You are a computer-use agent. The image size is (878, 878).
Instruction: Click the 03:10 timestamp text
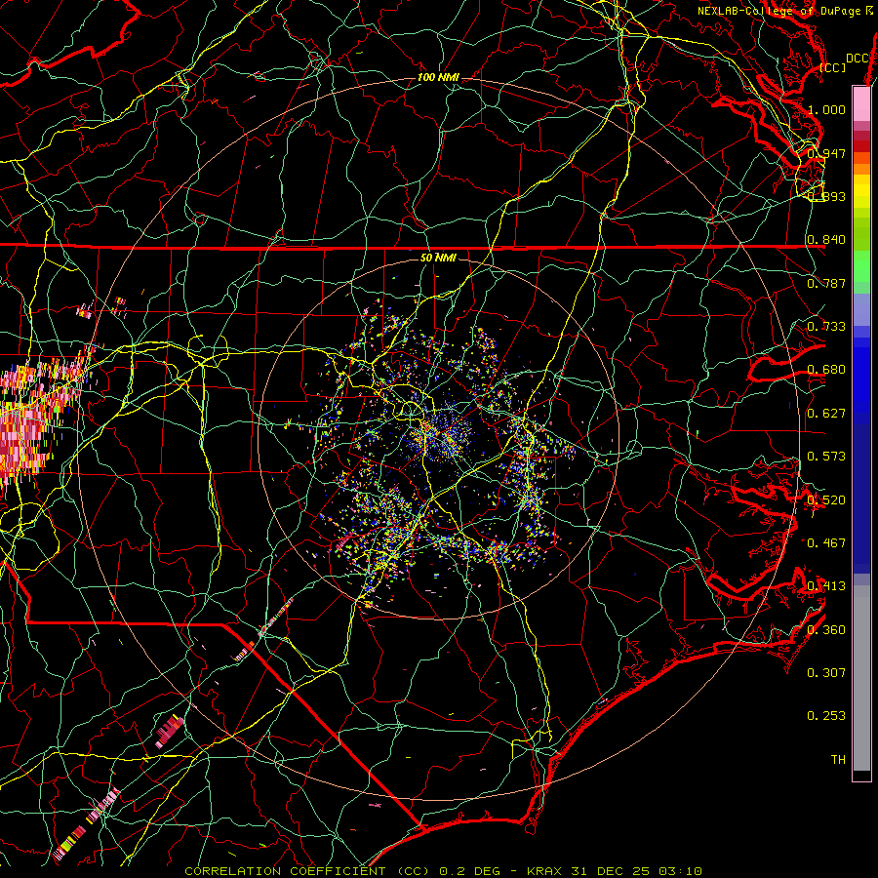(680, 871)
